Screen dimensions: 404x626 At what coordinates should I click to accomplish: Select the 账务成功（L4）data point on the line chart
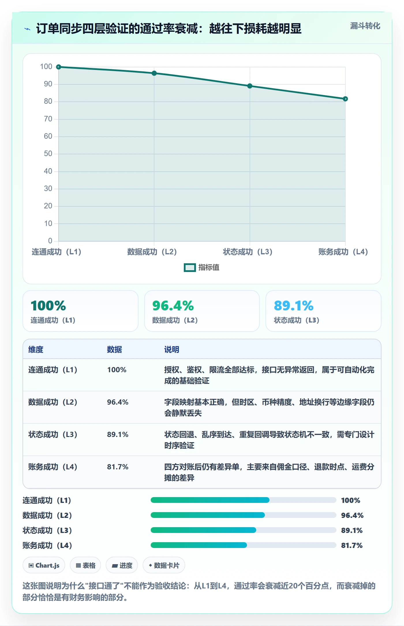(x=345, y=99)
